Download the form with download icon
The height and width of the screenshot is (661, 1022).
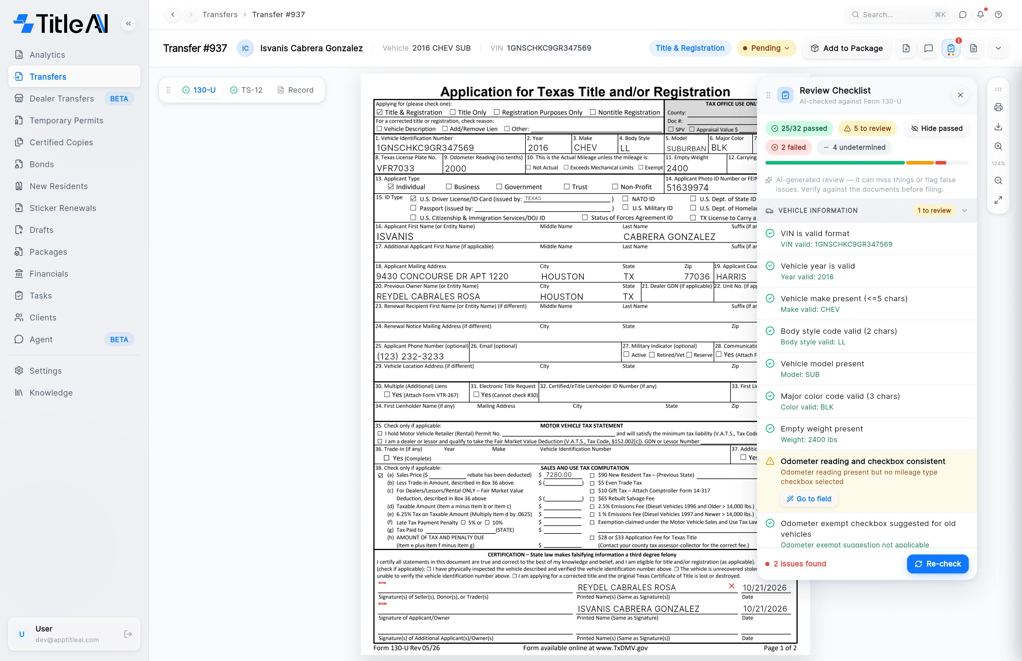[x=998, y=127]
